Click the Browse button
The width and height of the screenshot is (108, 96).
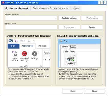[x=69, y=27]
